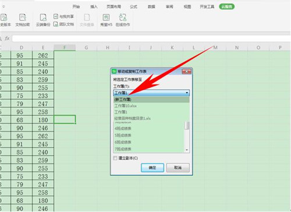Select 6班成绩表 in the sheet list
This screenshot has width=291, height=212.
click(149, 142)
